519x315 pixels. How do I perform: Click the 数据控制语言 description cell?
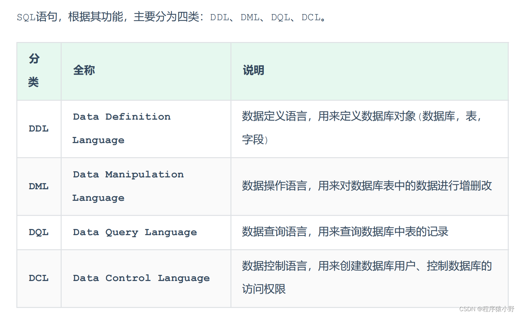[367, 277]
